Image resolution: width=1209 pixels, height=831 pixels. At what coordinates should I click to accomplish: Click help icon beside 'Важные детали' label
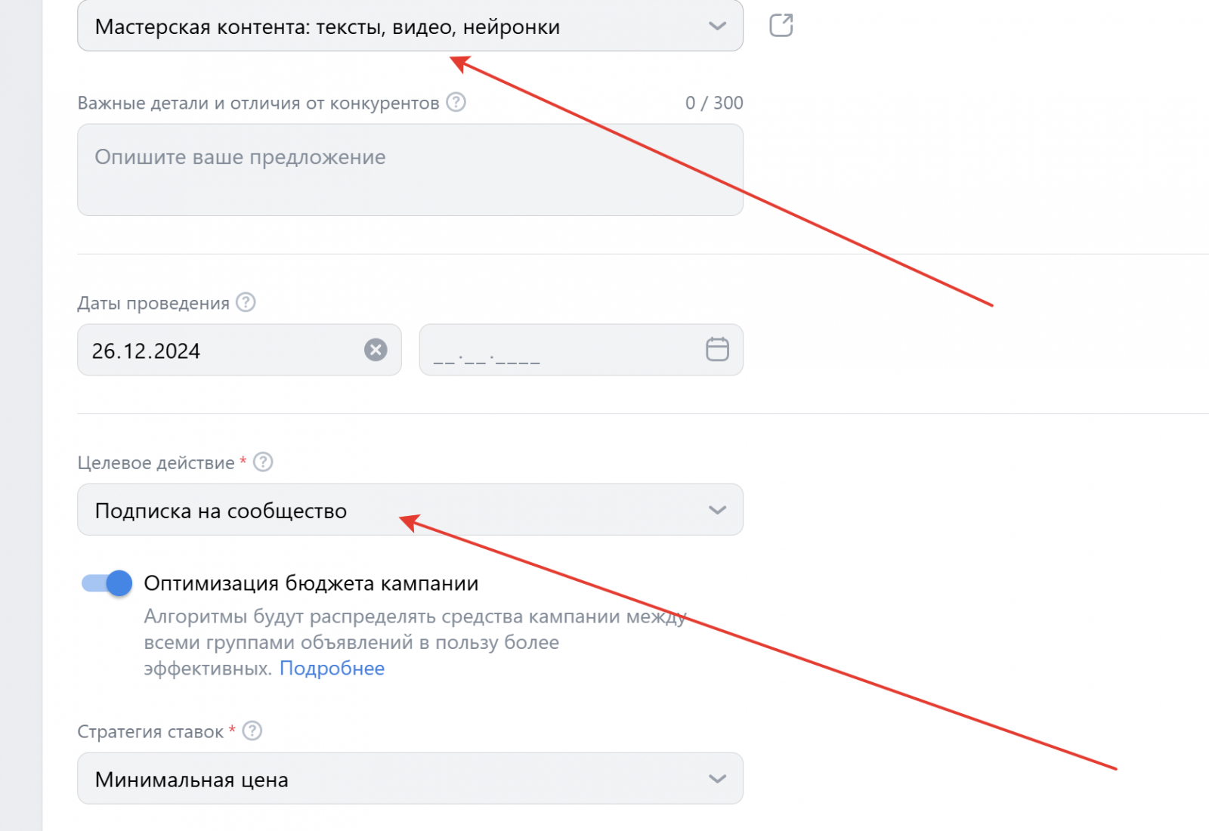tap(456, 102)
